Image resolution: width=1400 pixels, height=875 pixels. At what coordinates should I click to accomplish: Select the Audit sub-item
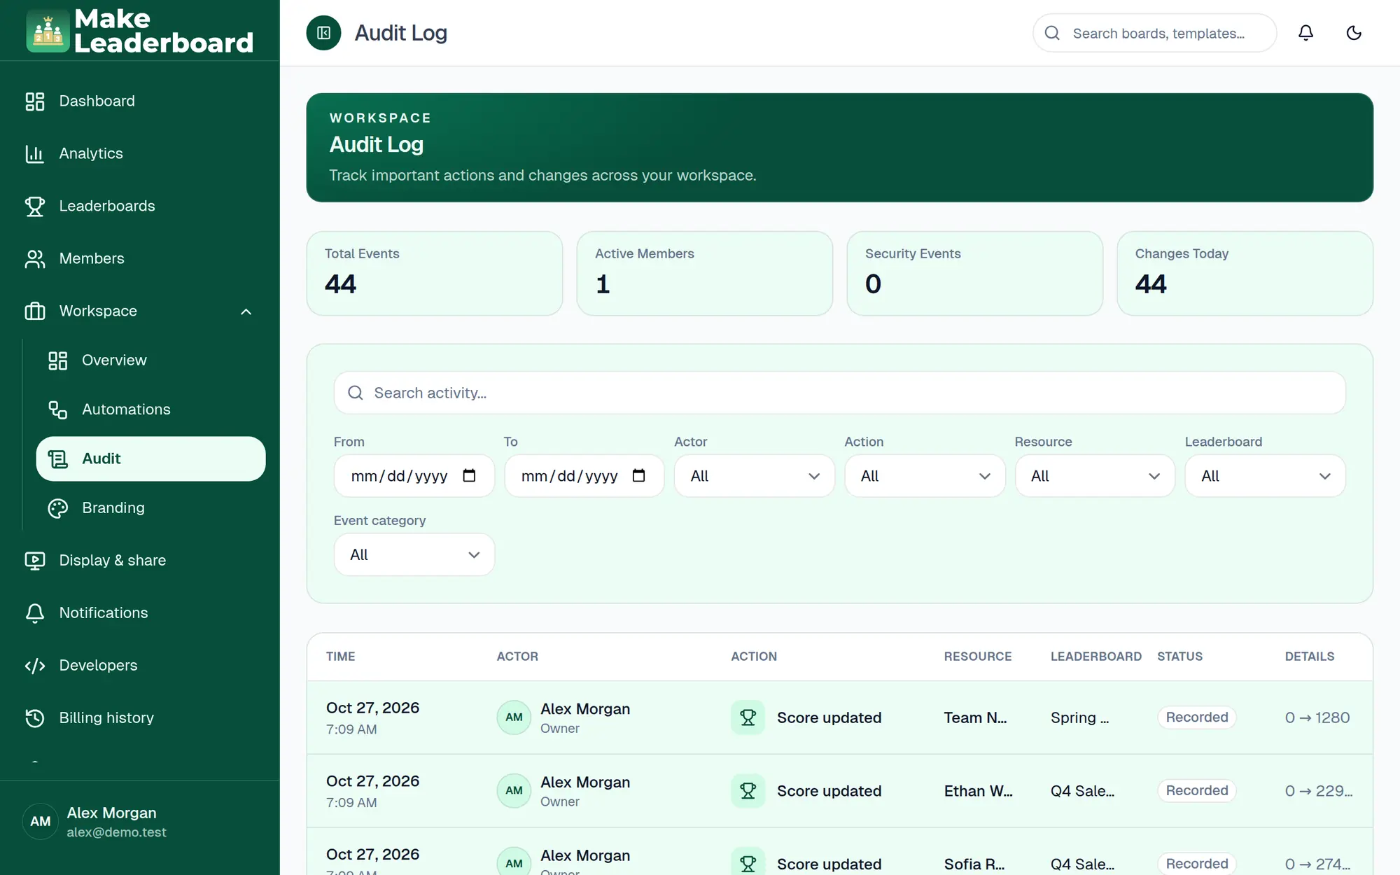[150, 458]
